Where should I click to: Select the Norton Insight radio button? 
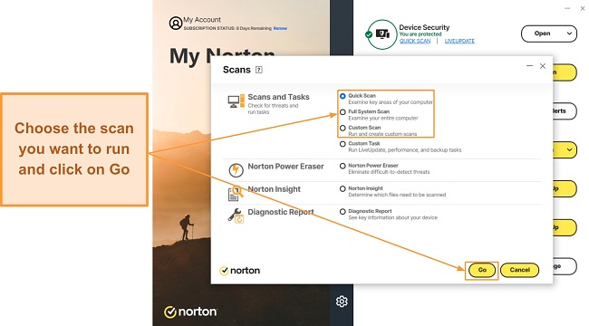pos(343,188)
